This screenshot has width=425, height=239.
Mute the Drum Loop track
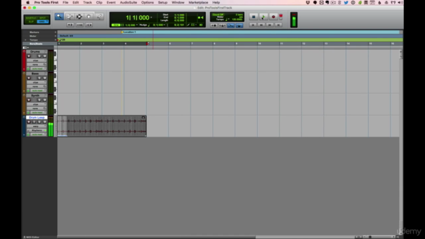coord(44,122)
